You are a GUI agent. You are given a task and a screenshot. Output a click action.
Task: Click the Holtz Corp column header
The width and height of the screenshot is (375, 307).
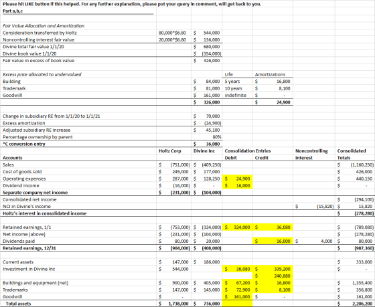(x=174, y=150)
